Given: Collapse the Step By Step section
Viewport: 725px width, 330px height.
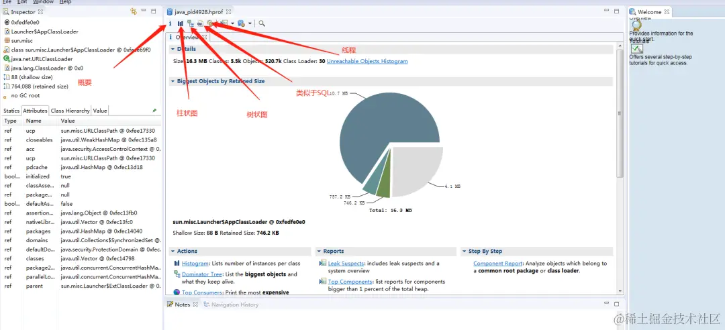Looking at the screenshot, I should tap(465, 252).
